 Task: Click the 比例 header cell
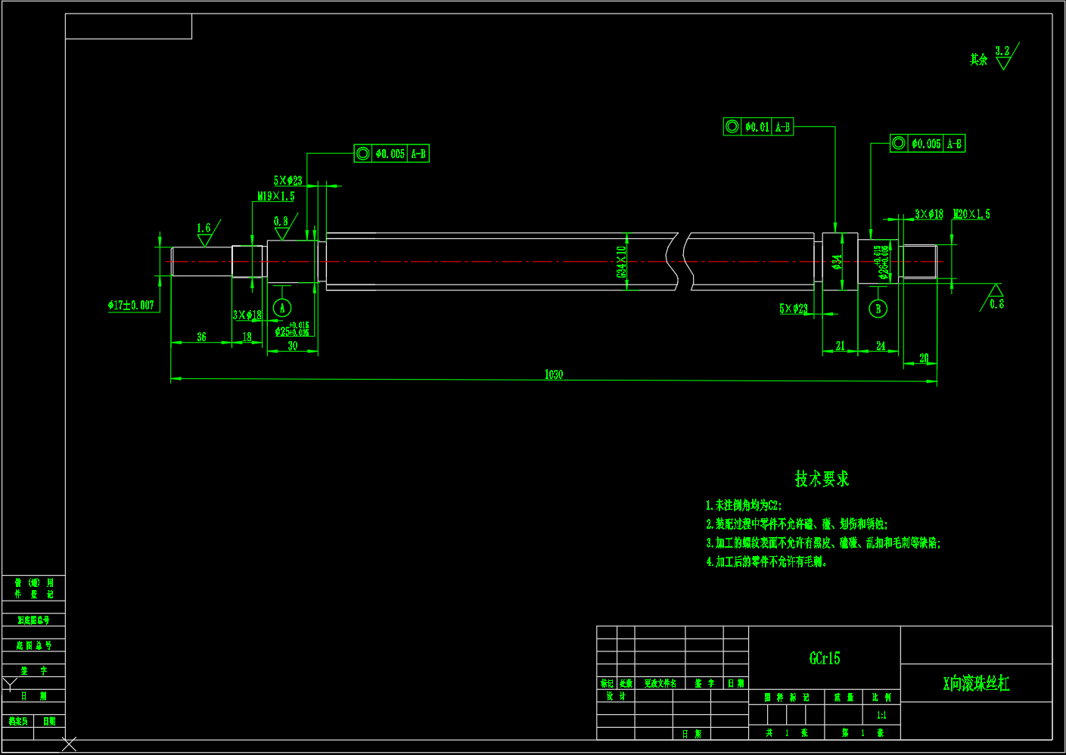881,698
